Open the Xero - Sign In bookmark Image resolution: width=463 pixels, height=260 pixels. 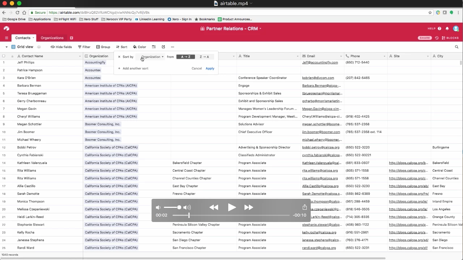(179, 19)
